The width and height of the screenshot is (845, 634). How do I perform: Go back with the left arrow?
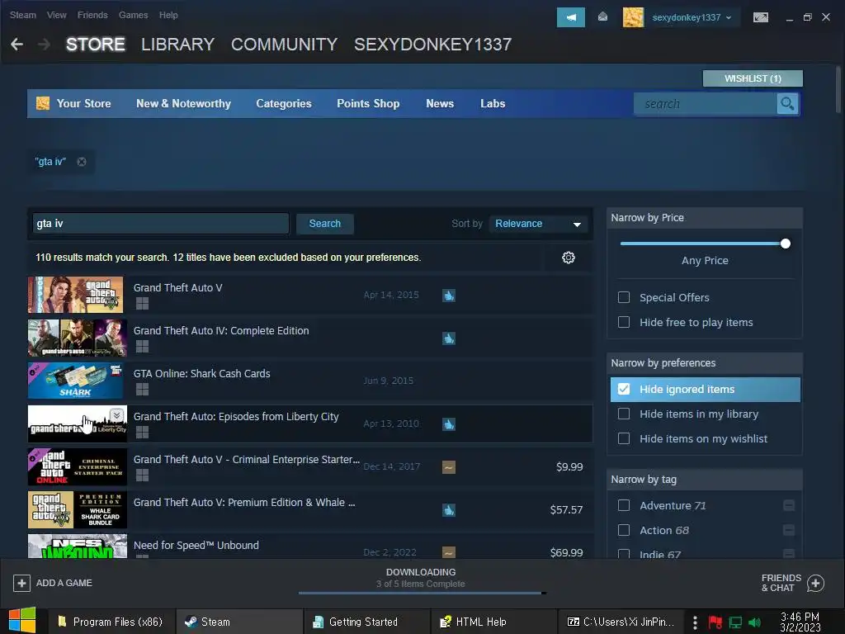pyautogui.click(x=17, y=45)
